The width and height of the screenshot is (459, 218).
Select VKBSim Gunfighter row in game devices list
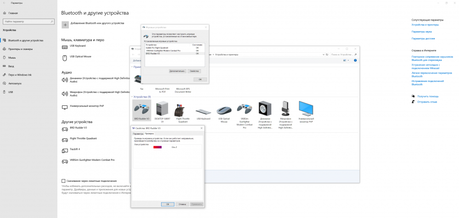(175, 50)
